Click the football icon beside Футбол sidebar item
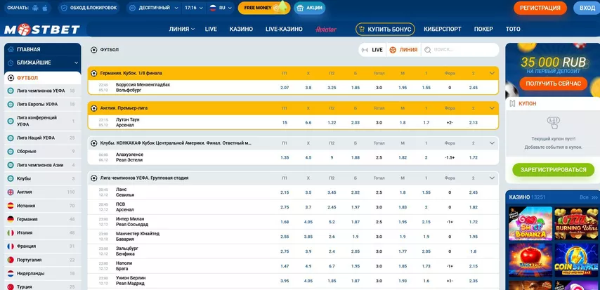The width and height of the screenshot is (600, 290). [11, 78]
